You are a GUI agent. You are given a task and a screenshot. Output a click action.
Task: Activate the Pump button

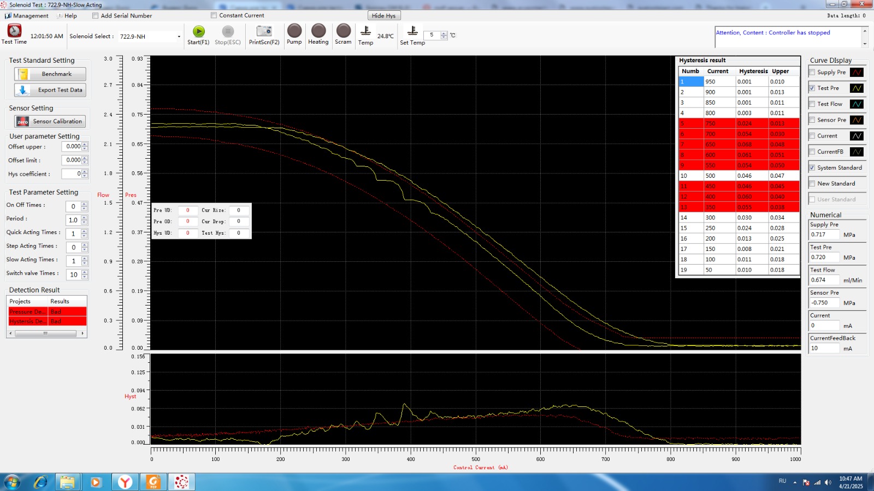(x=294, y=31)
